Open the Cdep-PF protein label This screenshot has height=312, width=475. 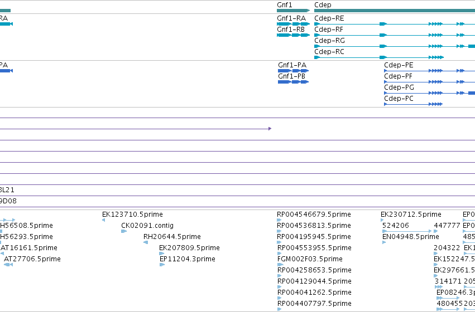tap(399, 76)
